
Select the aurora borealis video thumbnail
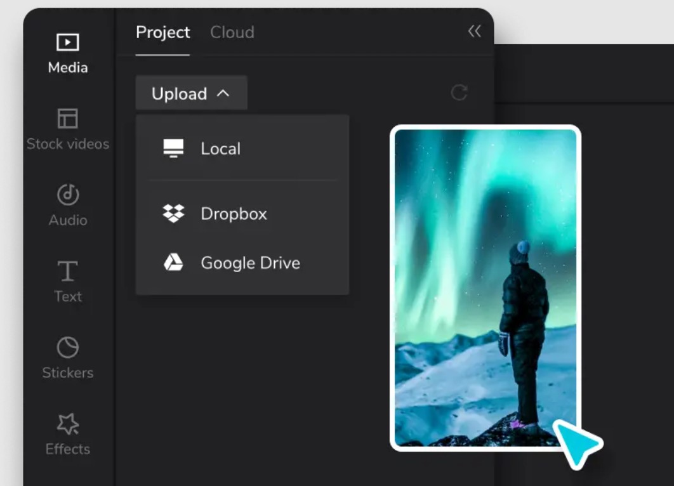click(485, 286)
